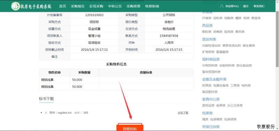
Task: Select the 工具类 subcategory
Action: [x=235, y=85]
